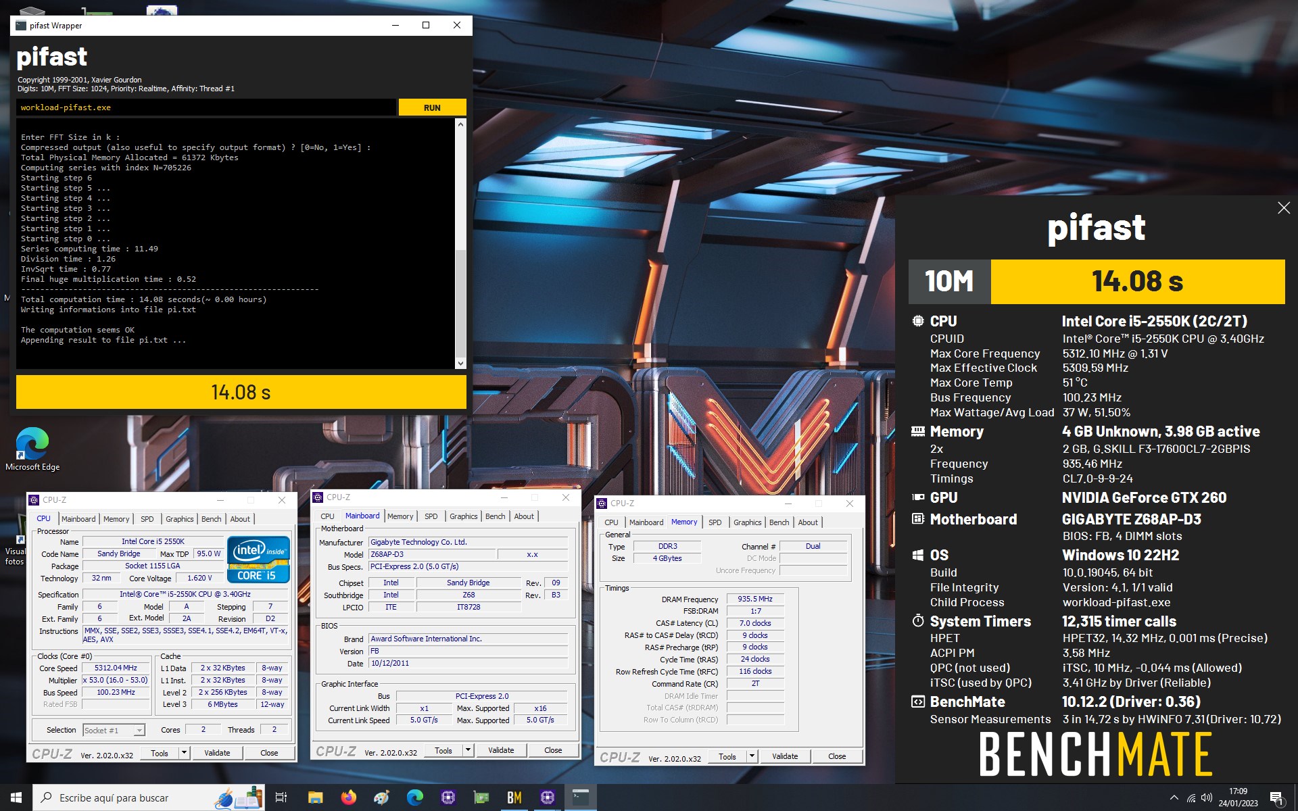Open File Explorer from the taskbar
This screenshot has height=811, width=1298.
point(315,797)
